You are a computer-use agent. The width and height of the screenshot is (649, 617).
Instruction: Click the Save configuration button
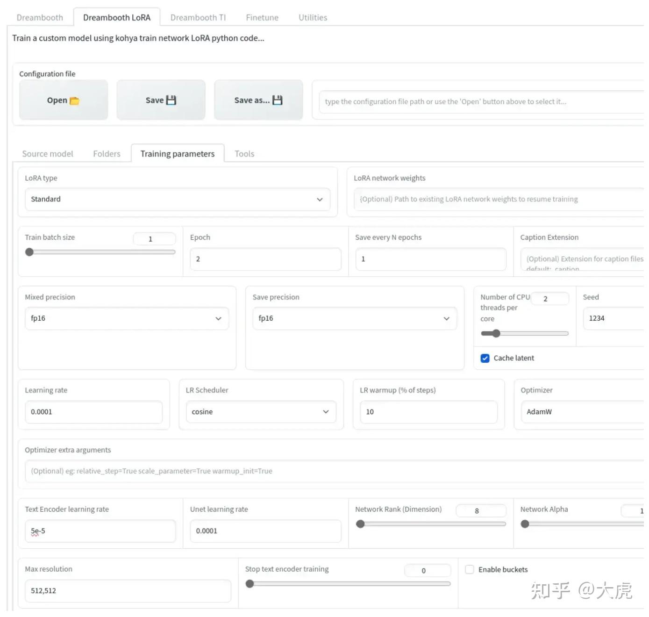click(x=161, y=100)
